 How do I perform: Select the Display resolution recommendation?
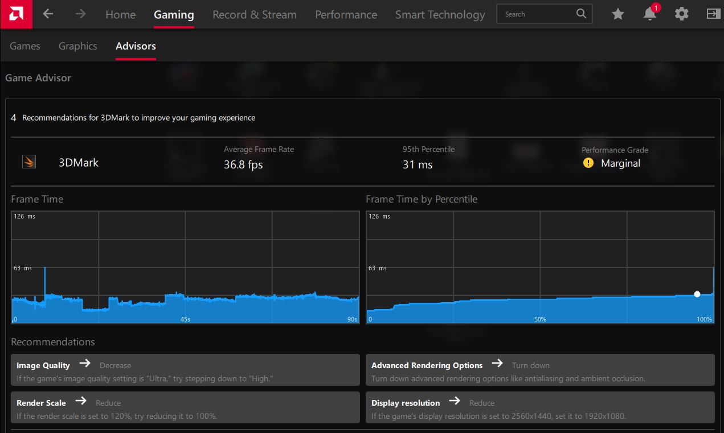coord(540,407)
